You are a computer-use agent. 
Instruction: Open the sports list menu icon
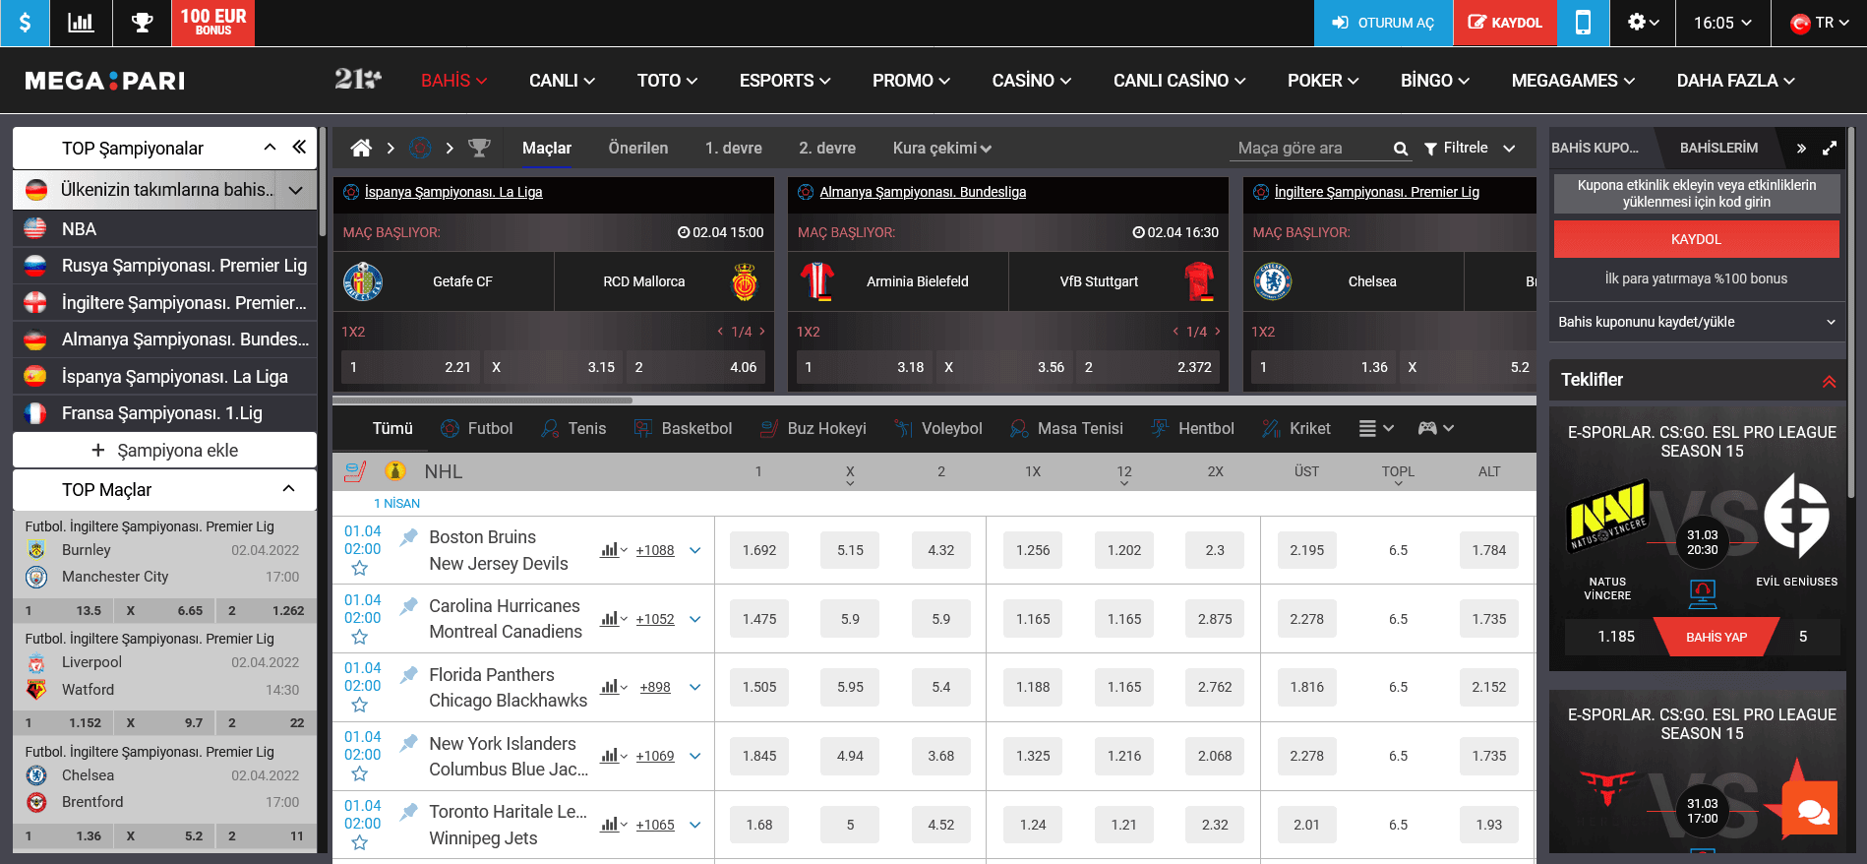1376,428
